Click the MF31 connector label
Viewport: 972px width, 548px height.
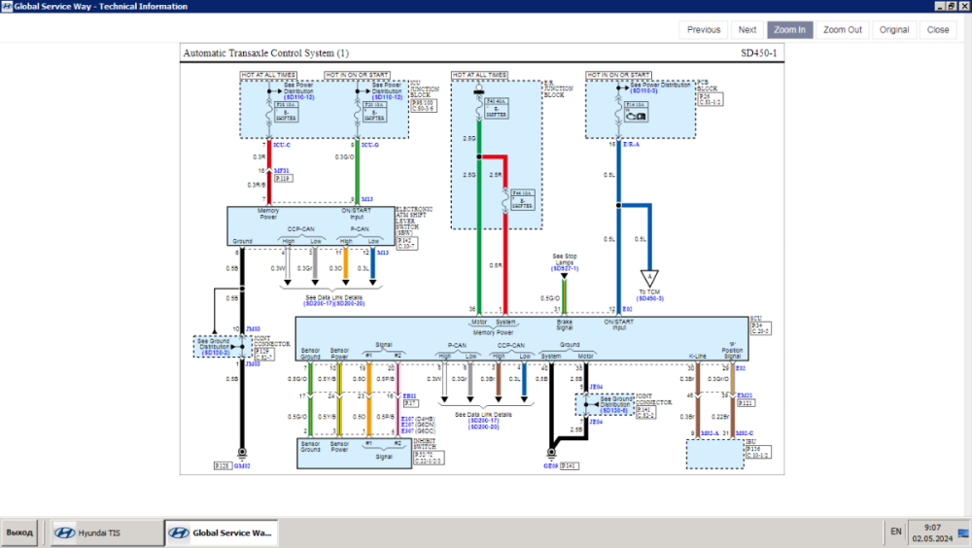pyautogui.click(x=282, y=170)
